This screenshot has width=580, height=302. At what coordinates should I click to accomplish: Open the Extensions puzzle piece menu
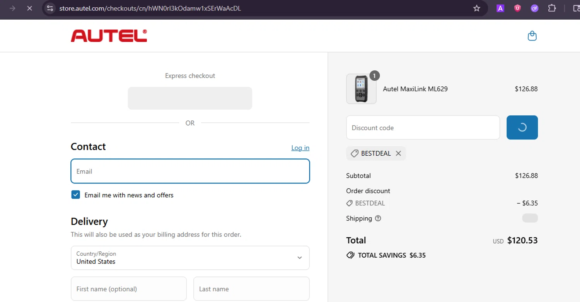click(x=552, y=8)
